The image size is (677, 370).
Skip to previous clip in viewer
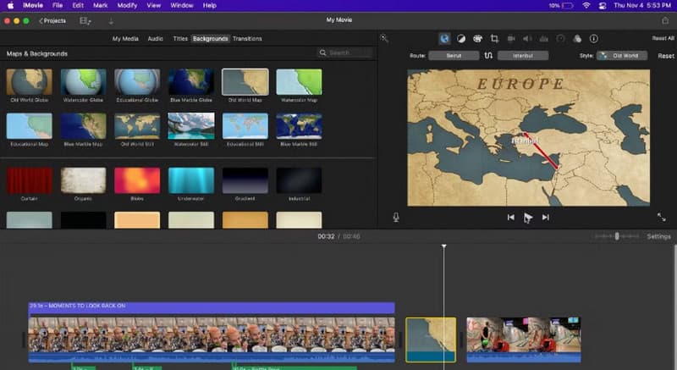(x=511, y=217)
